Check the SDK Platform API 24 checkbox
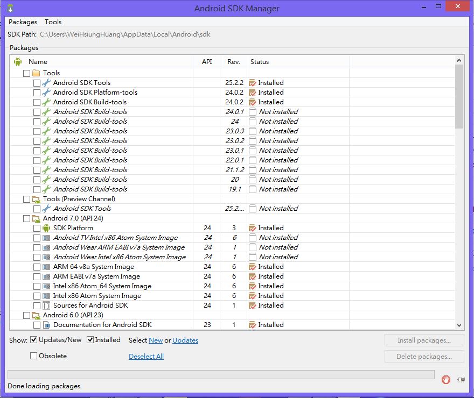Image resolution: width=474 pixels, height=398 pixels. click(x=37, y=228)
